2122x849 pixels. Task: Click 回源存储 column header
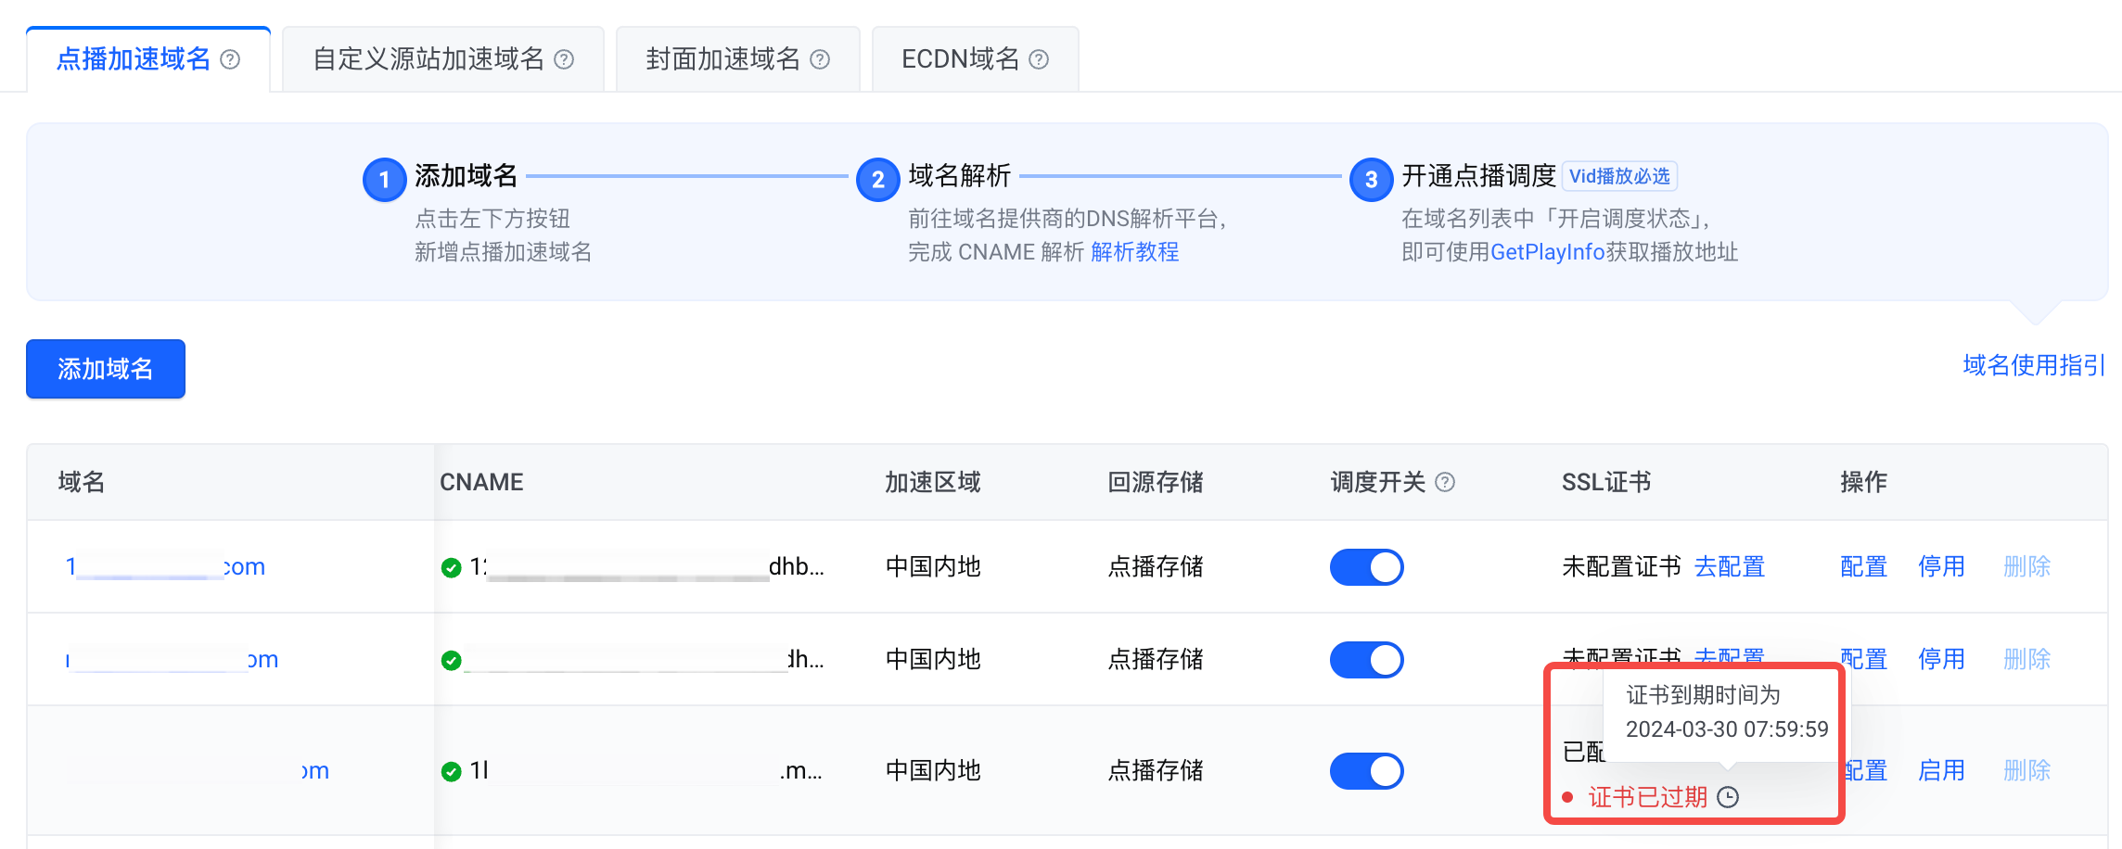tap(1156, 482)
